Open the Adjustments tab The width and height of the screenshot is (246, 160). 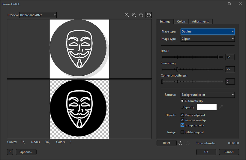[201, 22]
